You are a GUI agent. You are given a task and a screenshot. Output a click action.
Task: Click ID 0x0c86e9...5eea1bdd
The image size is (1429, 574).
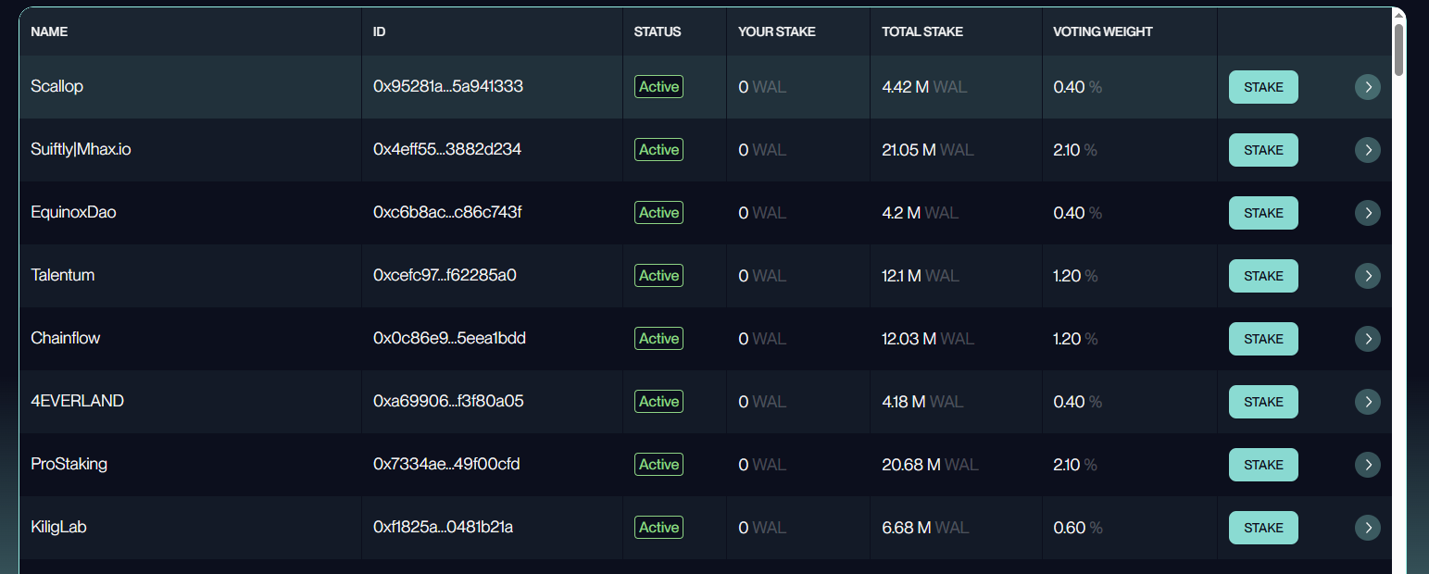pos(449,338)
